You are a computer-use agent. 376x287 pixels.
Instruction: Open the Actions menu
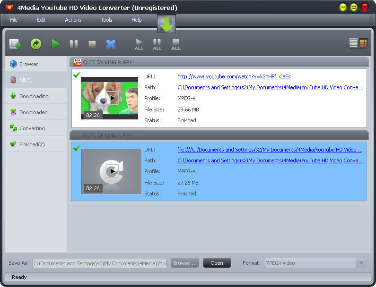73,20
